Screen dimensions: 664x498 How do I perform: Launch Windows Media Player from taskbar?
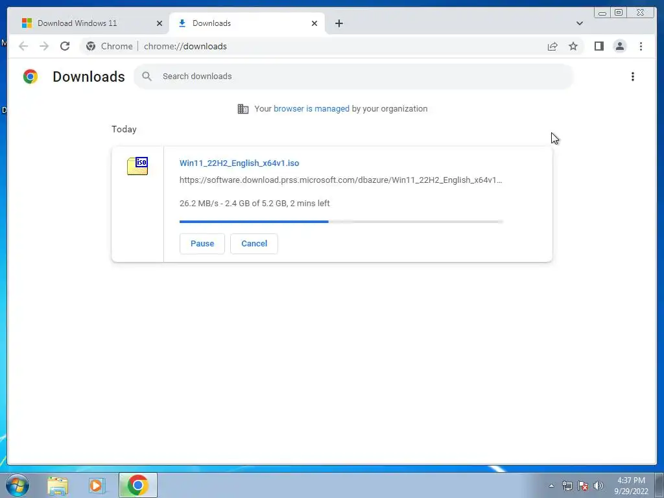97,486
